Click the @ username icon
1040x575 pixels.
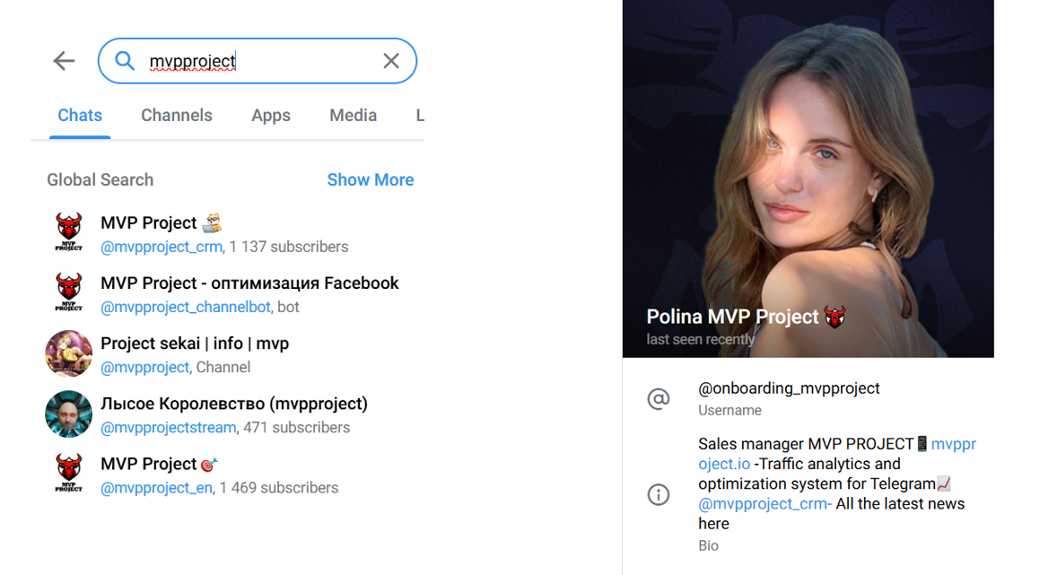point(659,398)
